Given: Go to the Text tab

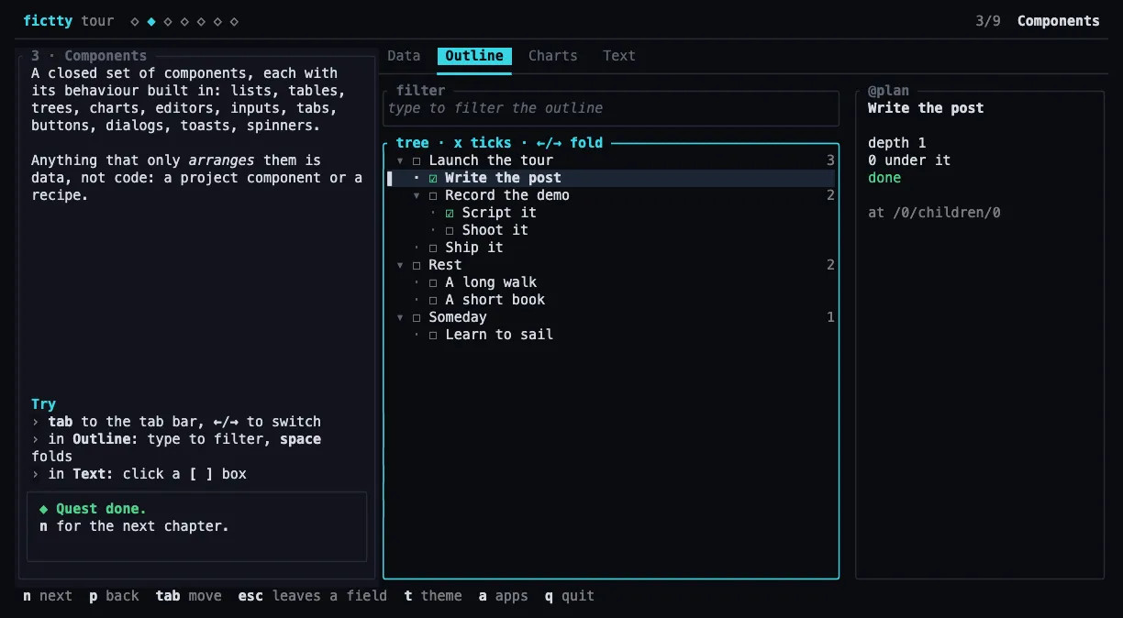Looking at the screenshot, I should click(x=619, y=56).
